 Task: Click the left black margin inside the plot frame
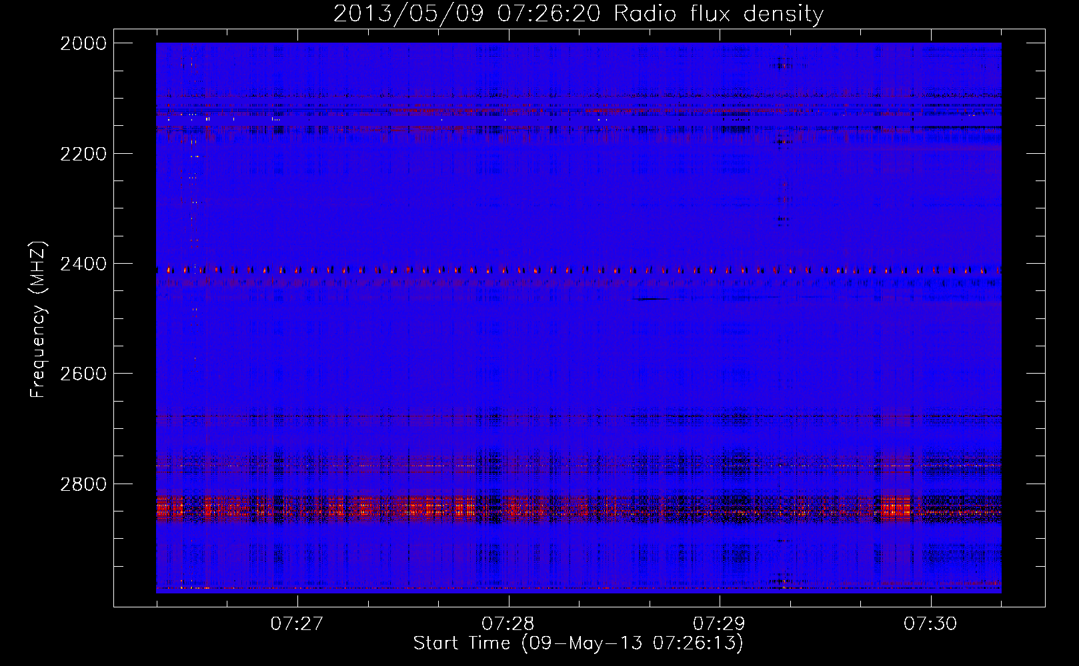135,320
